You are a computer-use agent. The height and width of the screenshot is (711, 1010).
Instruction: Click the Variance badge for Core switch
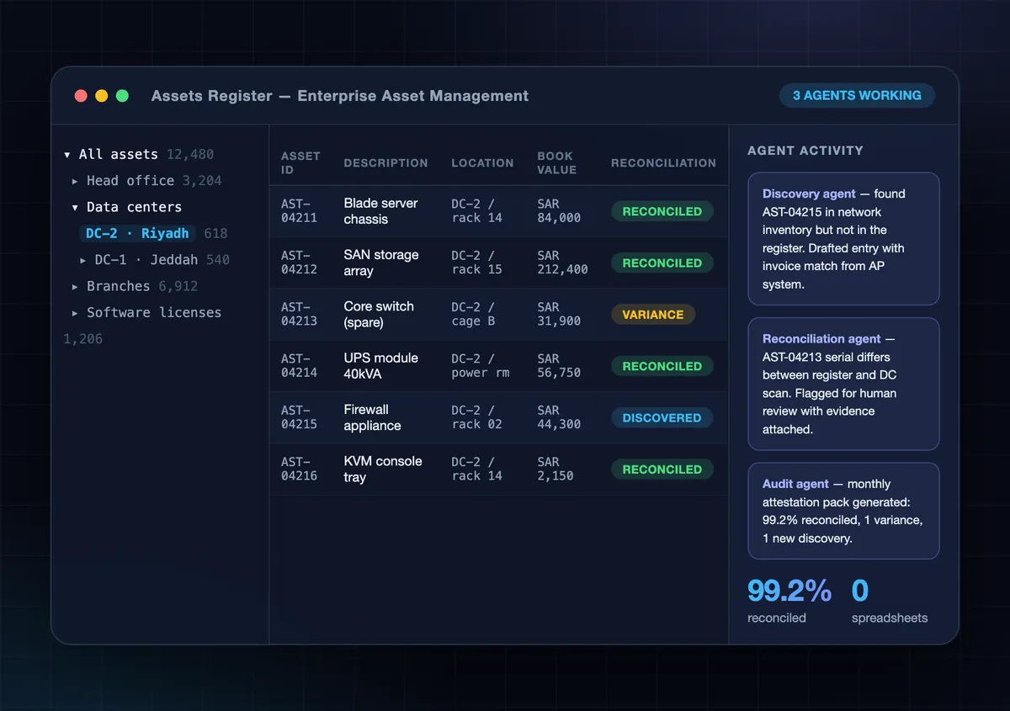(x=653, y=315)
